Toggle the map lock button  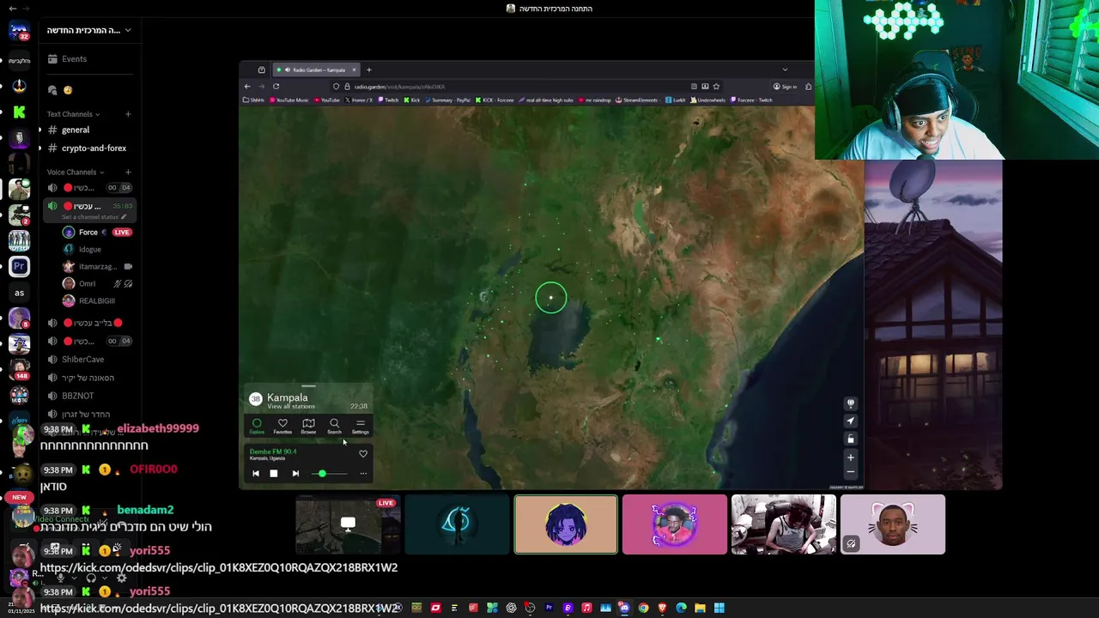click(x=851, y=439)
